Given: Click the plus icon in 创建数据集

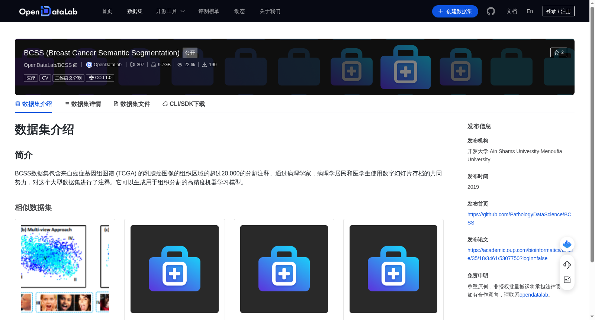Looking at the screenshot, I should 441,11.
